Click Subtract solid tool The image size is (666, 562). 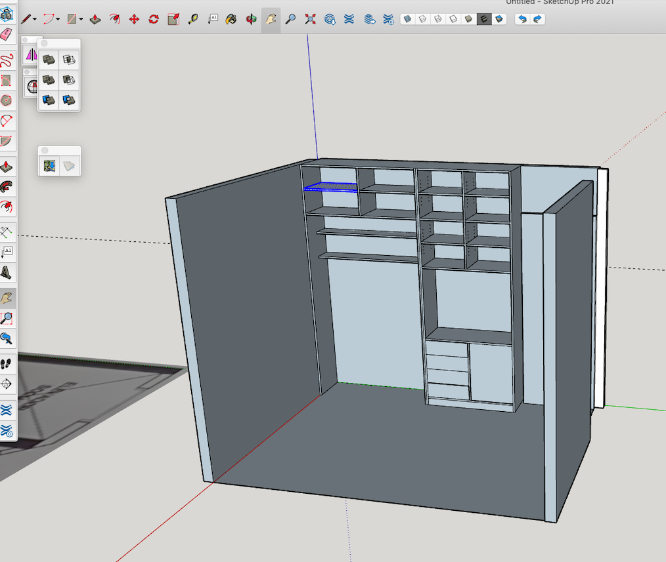pyautogui.click(x=69, y=80)
